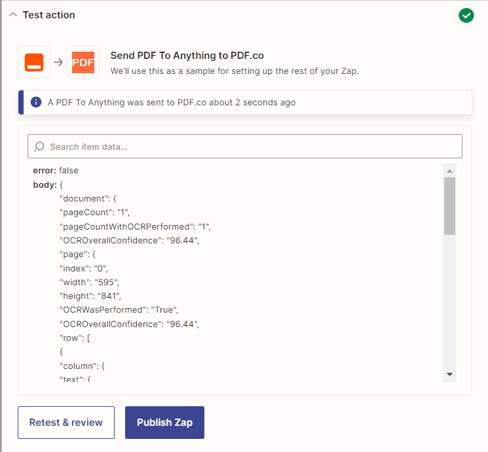Viewport: 488px width, 452px height.
Task: Click the scrollbar up arrow
Action: pyautogui.click(x=449, y=171)
